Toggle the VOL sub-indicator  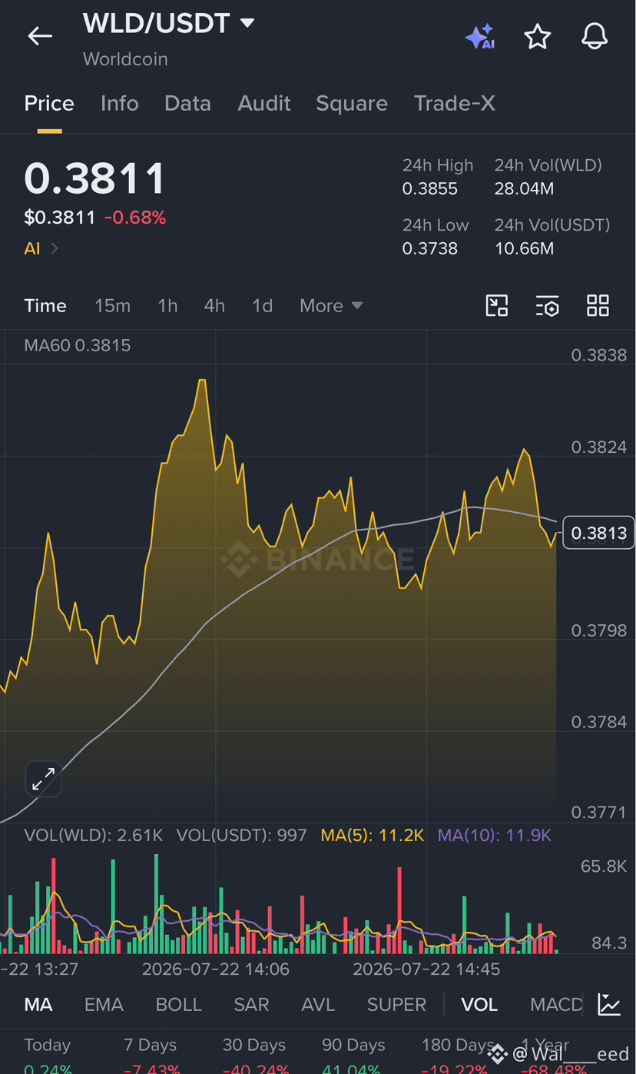point(479,1004)
